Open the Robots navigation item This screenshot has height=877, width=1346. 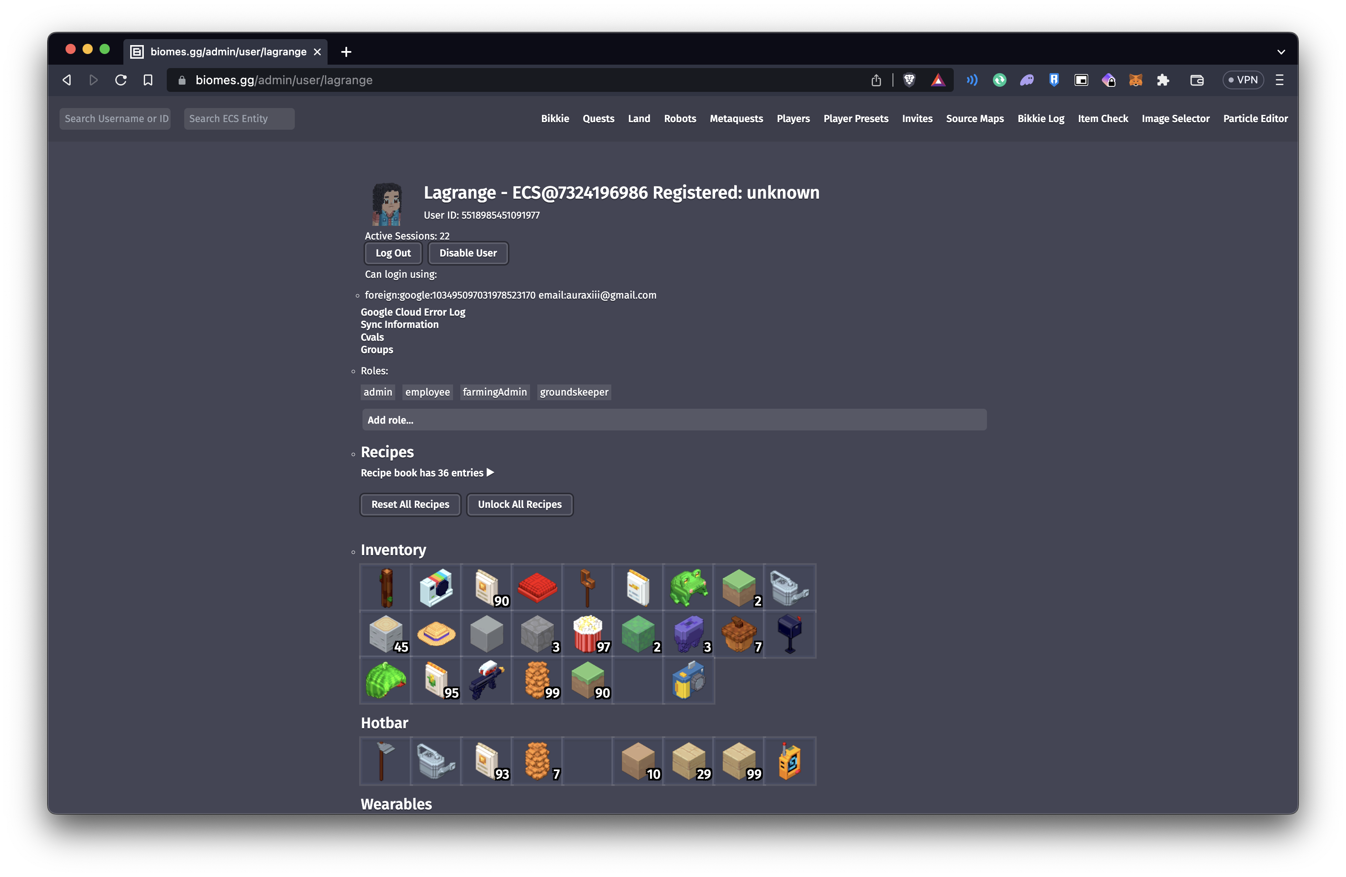tap(680, 119)
